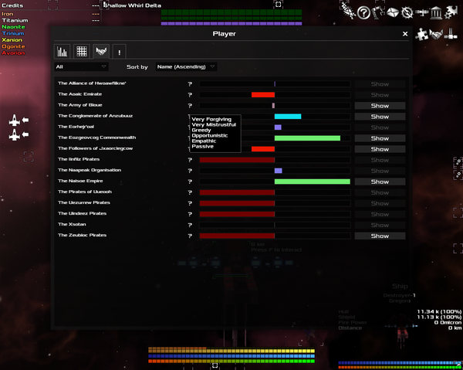Select the top fighter squadron icon
This screenshot has height=370, width=463.
pos(14,121)
